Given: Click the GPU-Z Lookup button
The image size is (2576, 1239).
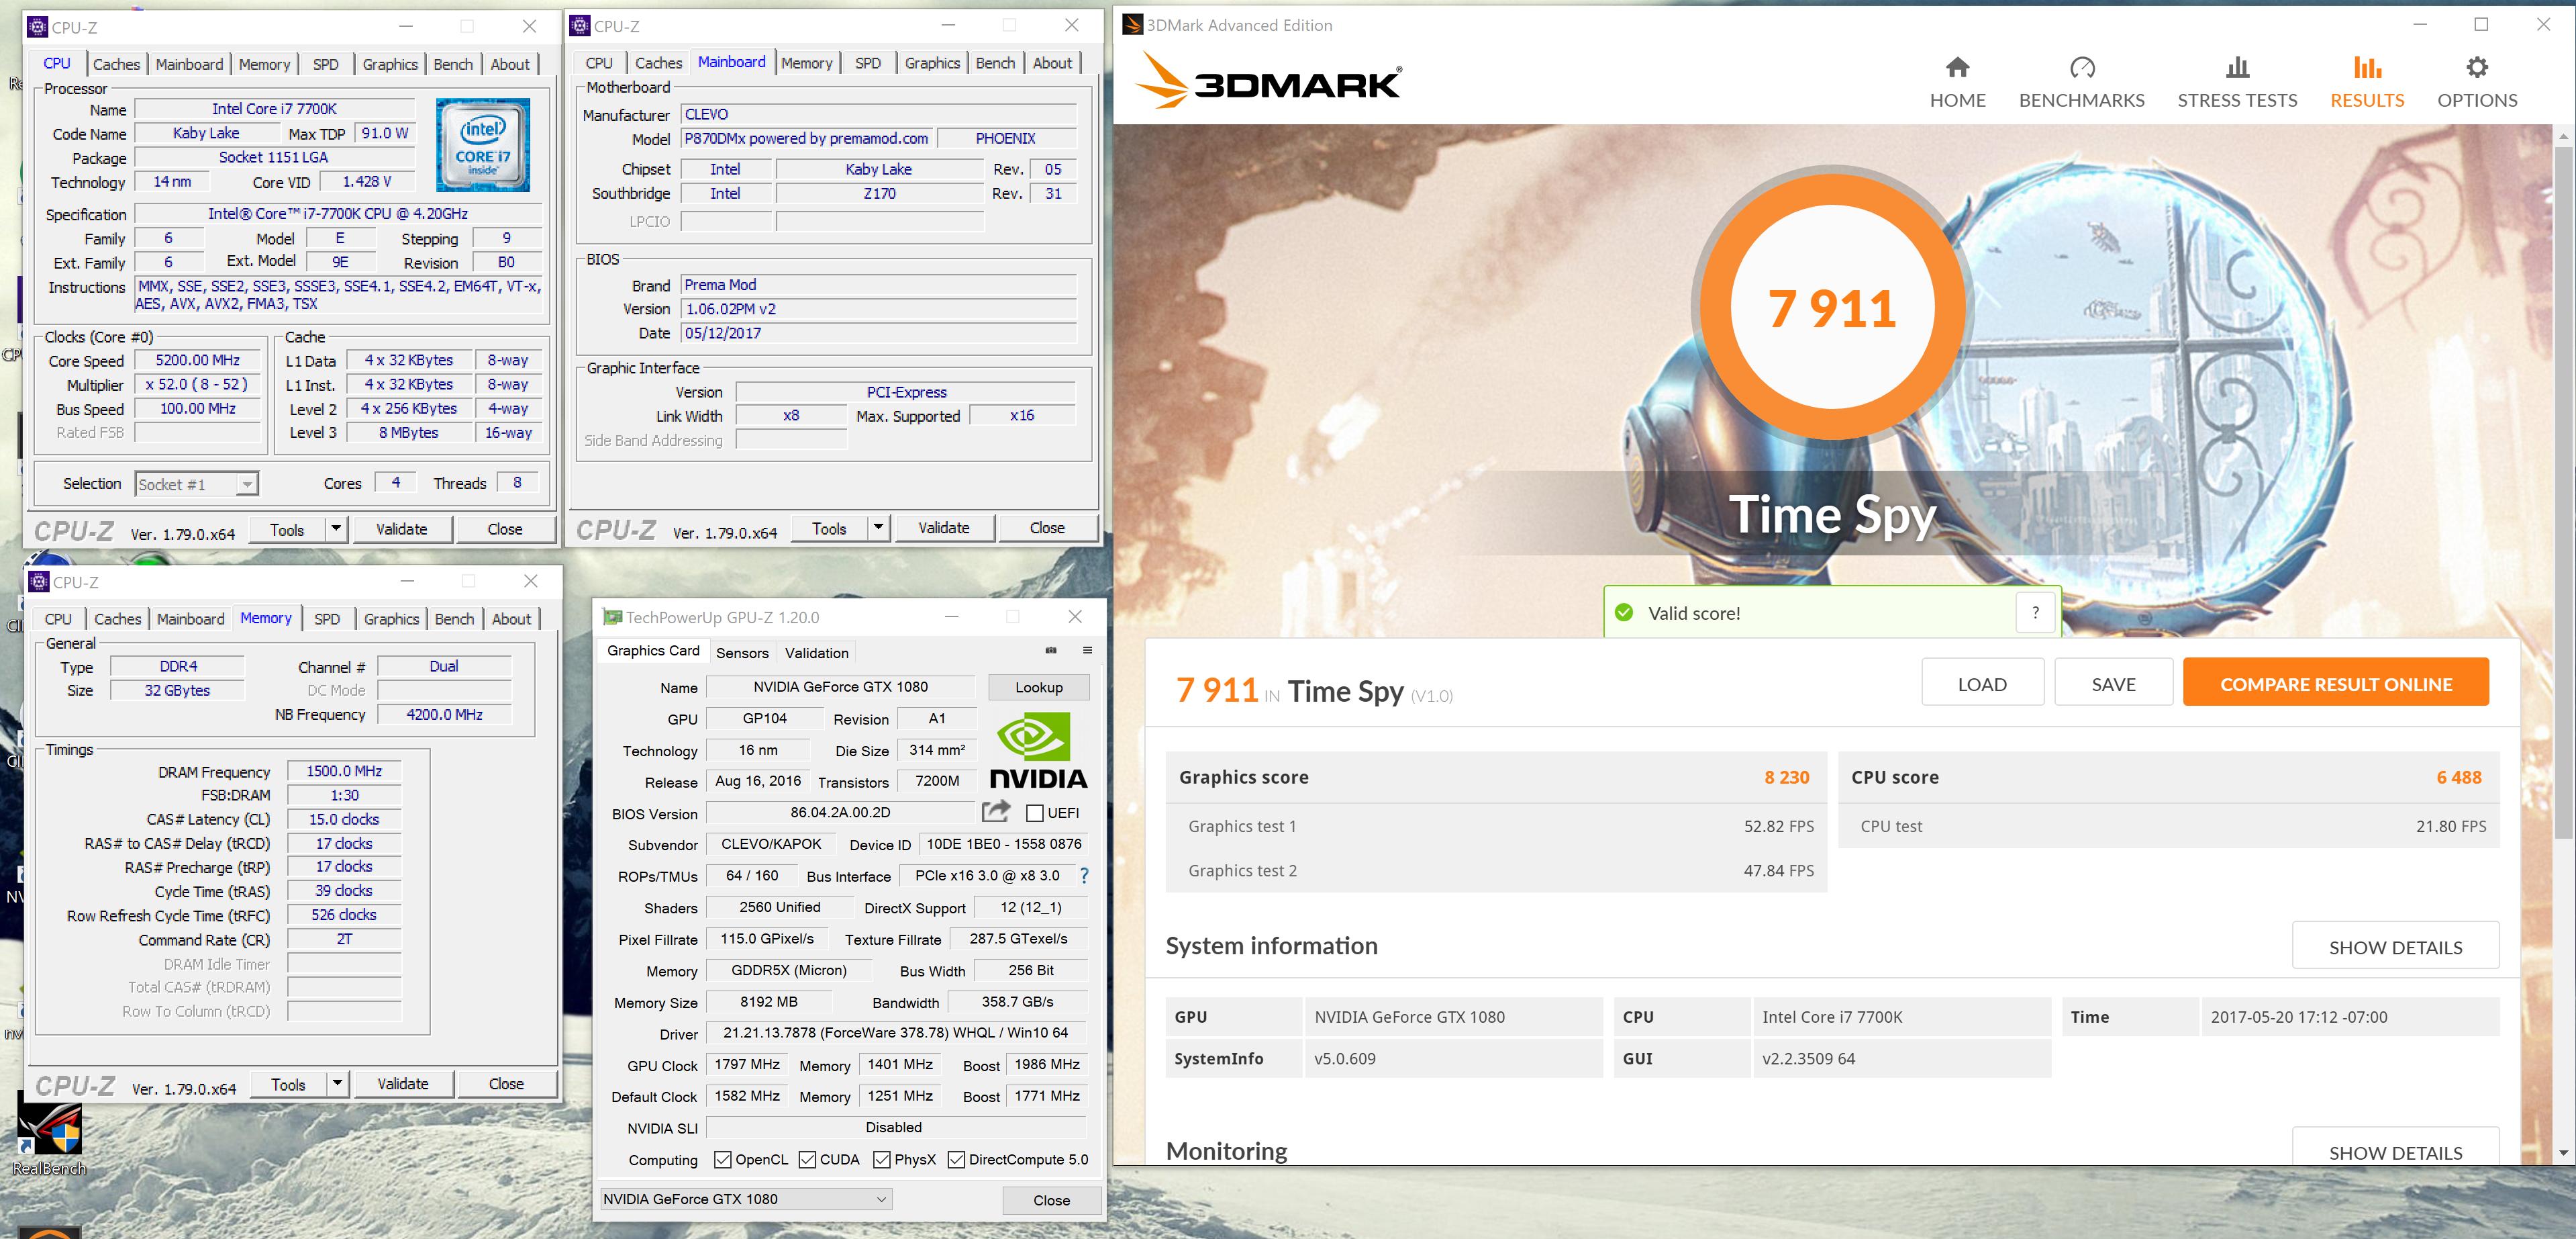Looking at the screenshot, I should tap(1038, 688).
